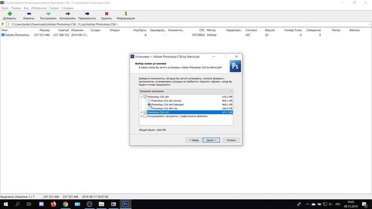Select Photoshop CS6 x64 Extended radio button
Viewport: 372px width, 209px height.
pos(149,105)
